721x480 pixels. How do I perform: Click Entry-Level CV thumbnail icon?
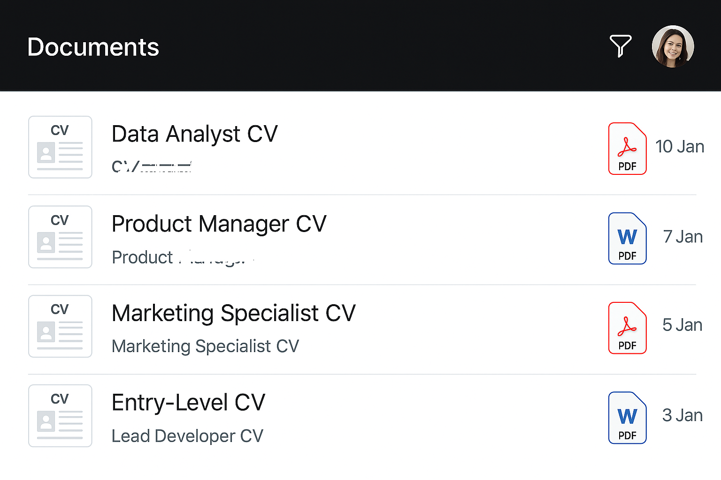click(60, 416)
